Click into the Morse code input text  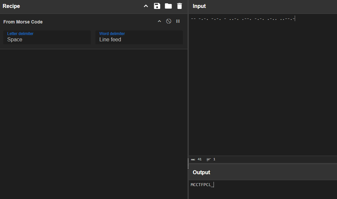[x=243, y=19]
